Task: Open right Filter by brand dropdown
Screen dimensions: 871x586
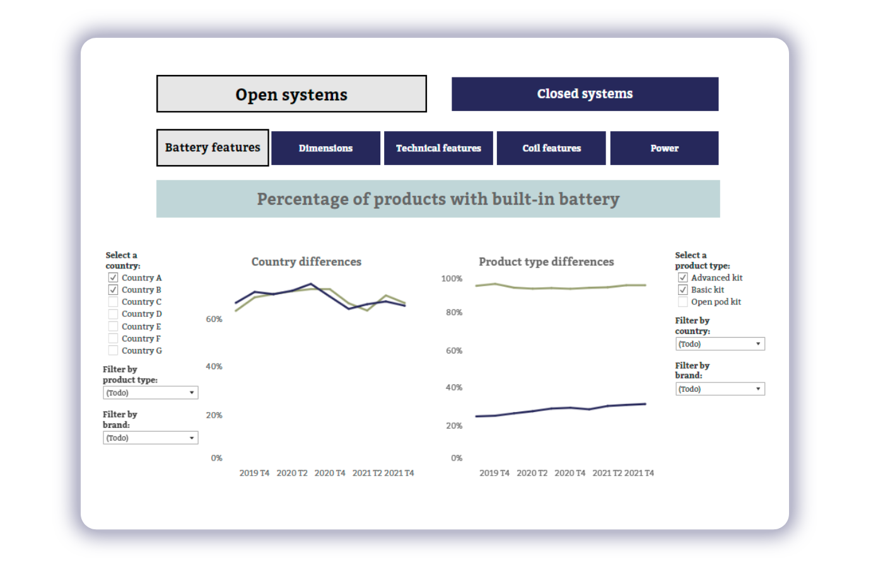Action: 720,389
